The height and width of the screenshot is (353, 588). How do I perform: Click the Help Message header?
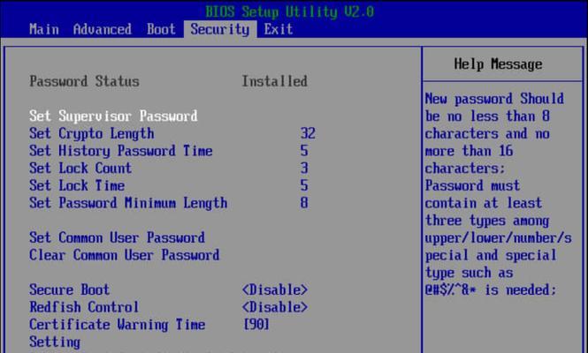498,64
